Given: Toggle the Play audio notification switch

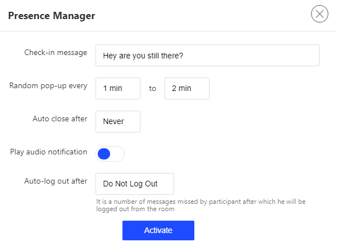Looking at the screenshot, I should coord(110,153).
